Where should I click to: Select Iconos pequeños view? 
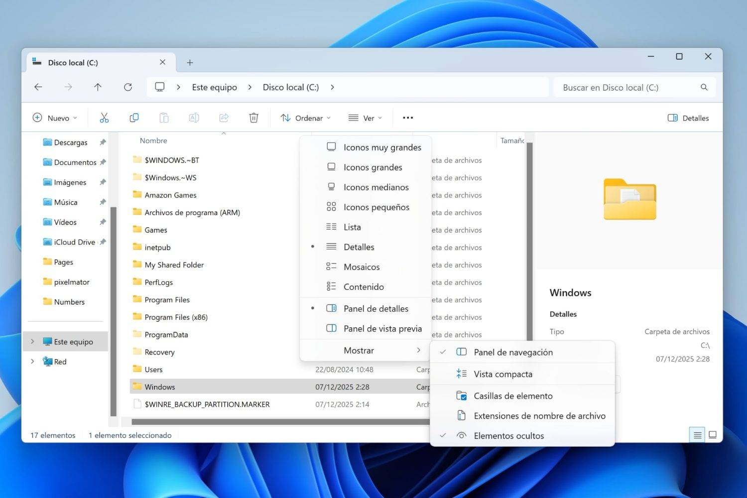(x=366, y=207)
